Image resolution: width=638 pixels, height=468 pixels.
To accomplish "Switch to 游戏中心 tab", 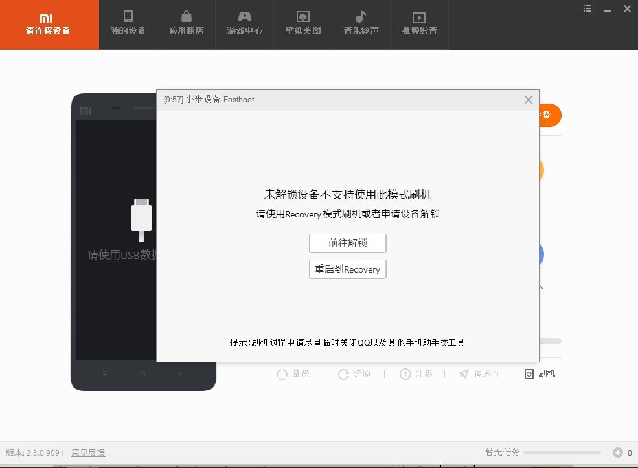I will tap(245, 25).
